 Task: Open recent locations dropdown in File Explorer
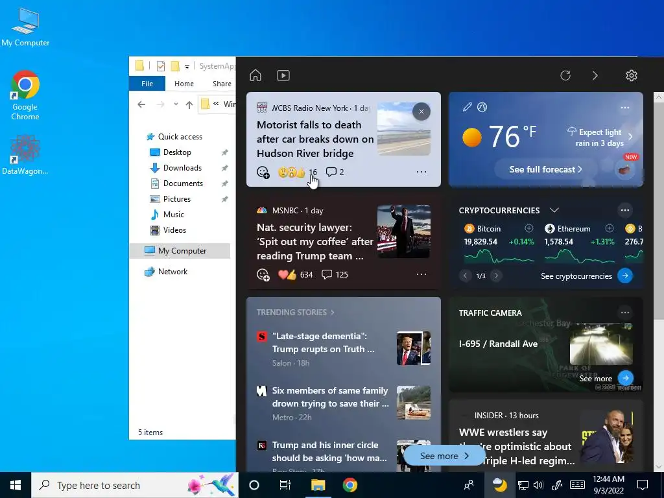176,104
